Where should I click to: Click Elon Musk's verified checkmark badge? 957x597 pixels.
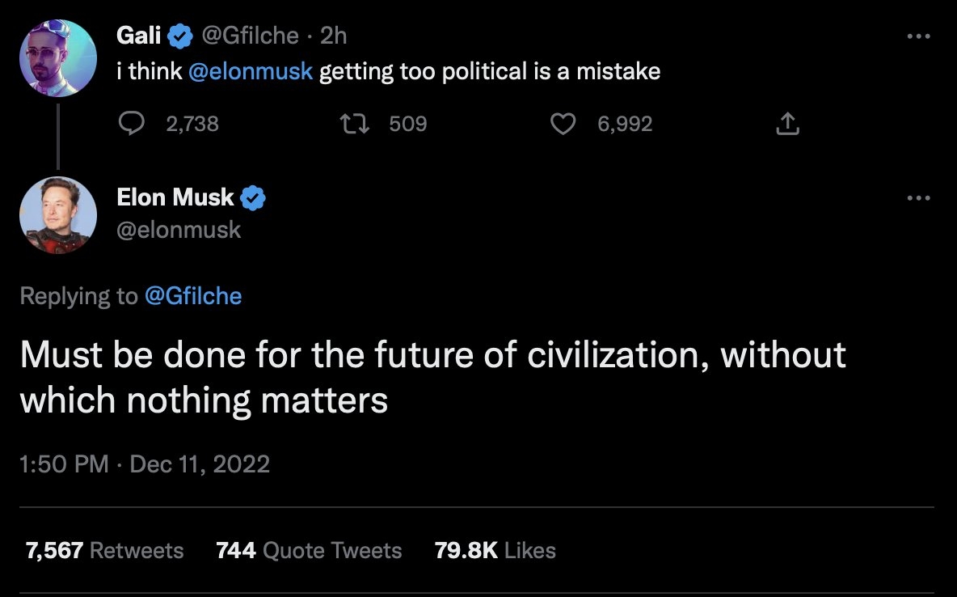254,197
